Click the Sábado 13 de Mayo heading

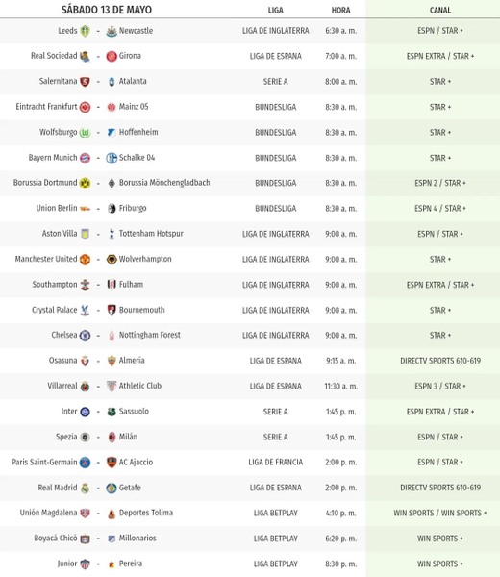click(107, 10)
